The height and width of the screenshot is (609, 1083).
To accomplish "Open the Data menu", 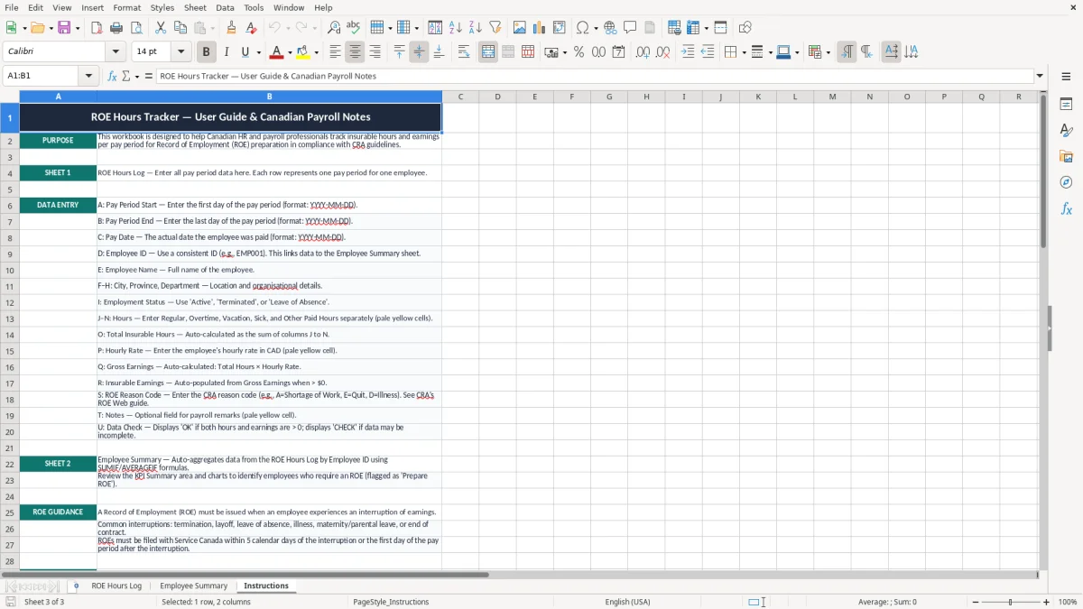I will 225,7.
